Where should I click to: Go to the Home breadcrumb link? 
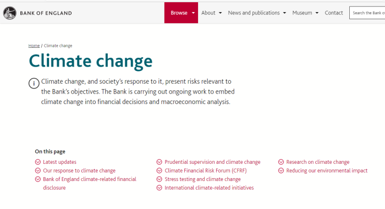(34, 46)
